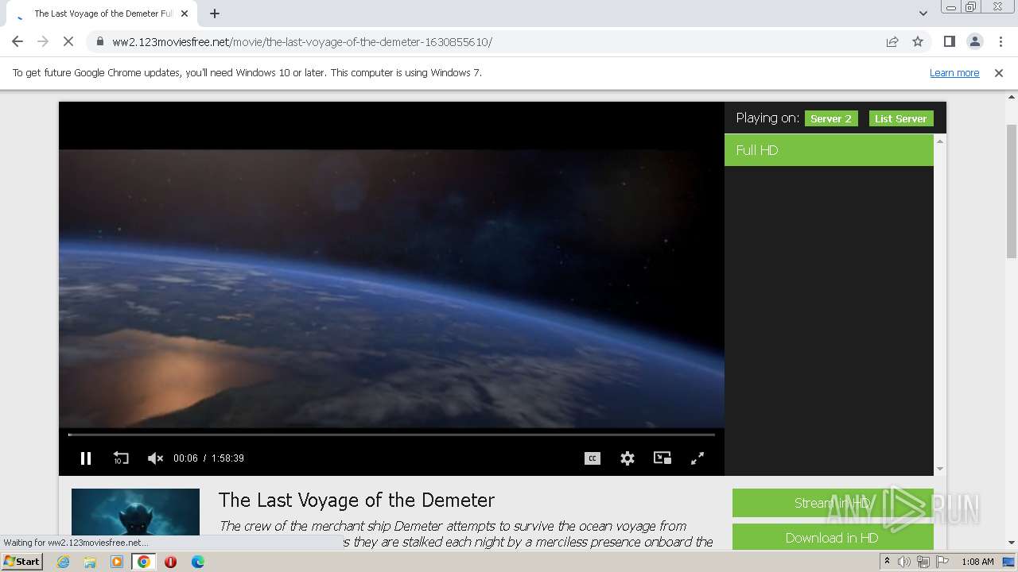The height and width of the screenshot is (572, 1018).
Task: Open video player settings gear
Action: click(x=628, y=458)
